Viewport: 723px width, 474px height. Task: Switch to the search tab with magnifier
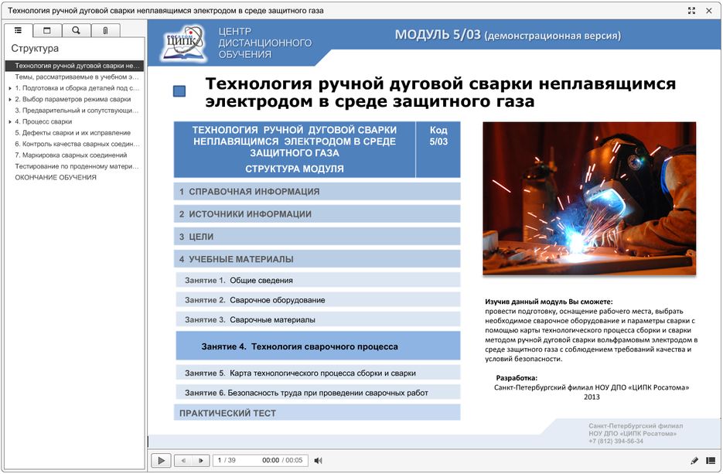[76, 30]
